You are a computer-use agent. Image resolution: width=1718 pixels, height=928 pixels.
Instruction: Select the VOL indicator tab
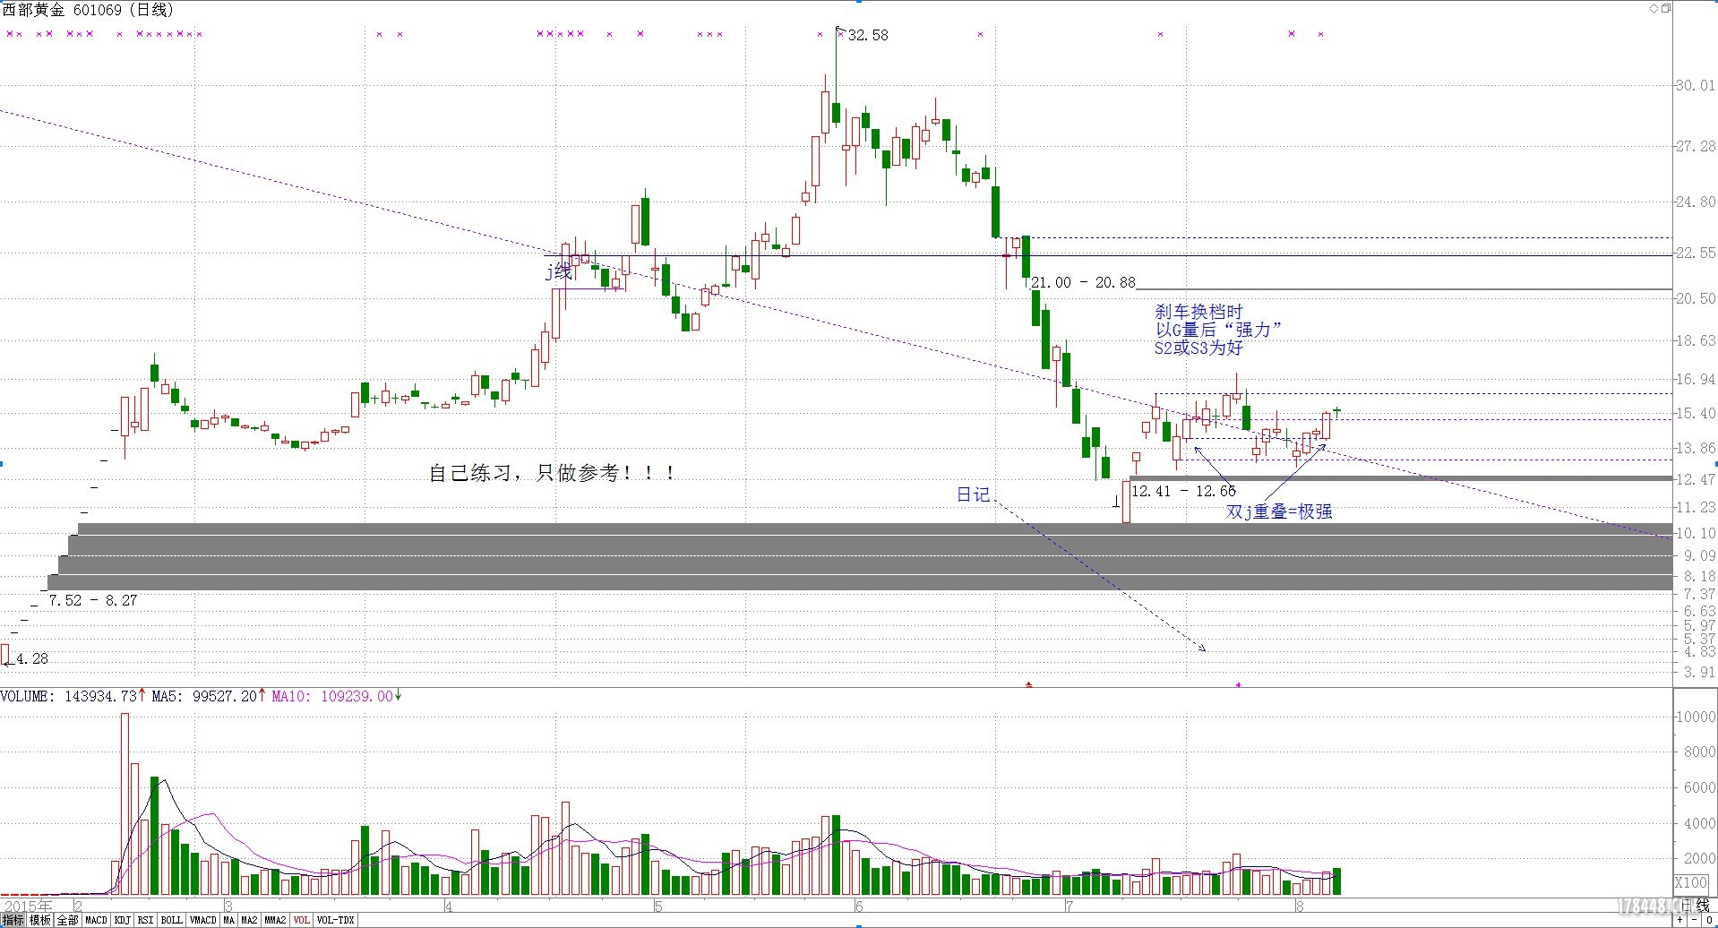[x=301, y=920]
